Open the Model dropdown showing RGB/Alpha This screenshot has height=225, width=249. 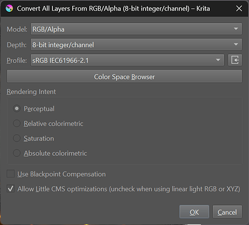(x=136, y=29)
